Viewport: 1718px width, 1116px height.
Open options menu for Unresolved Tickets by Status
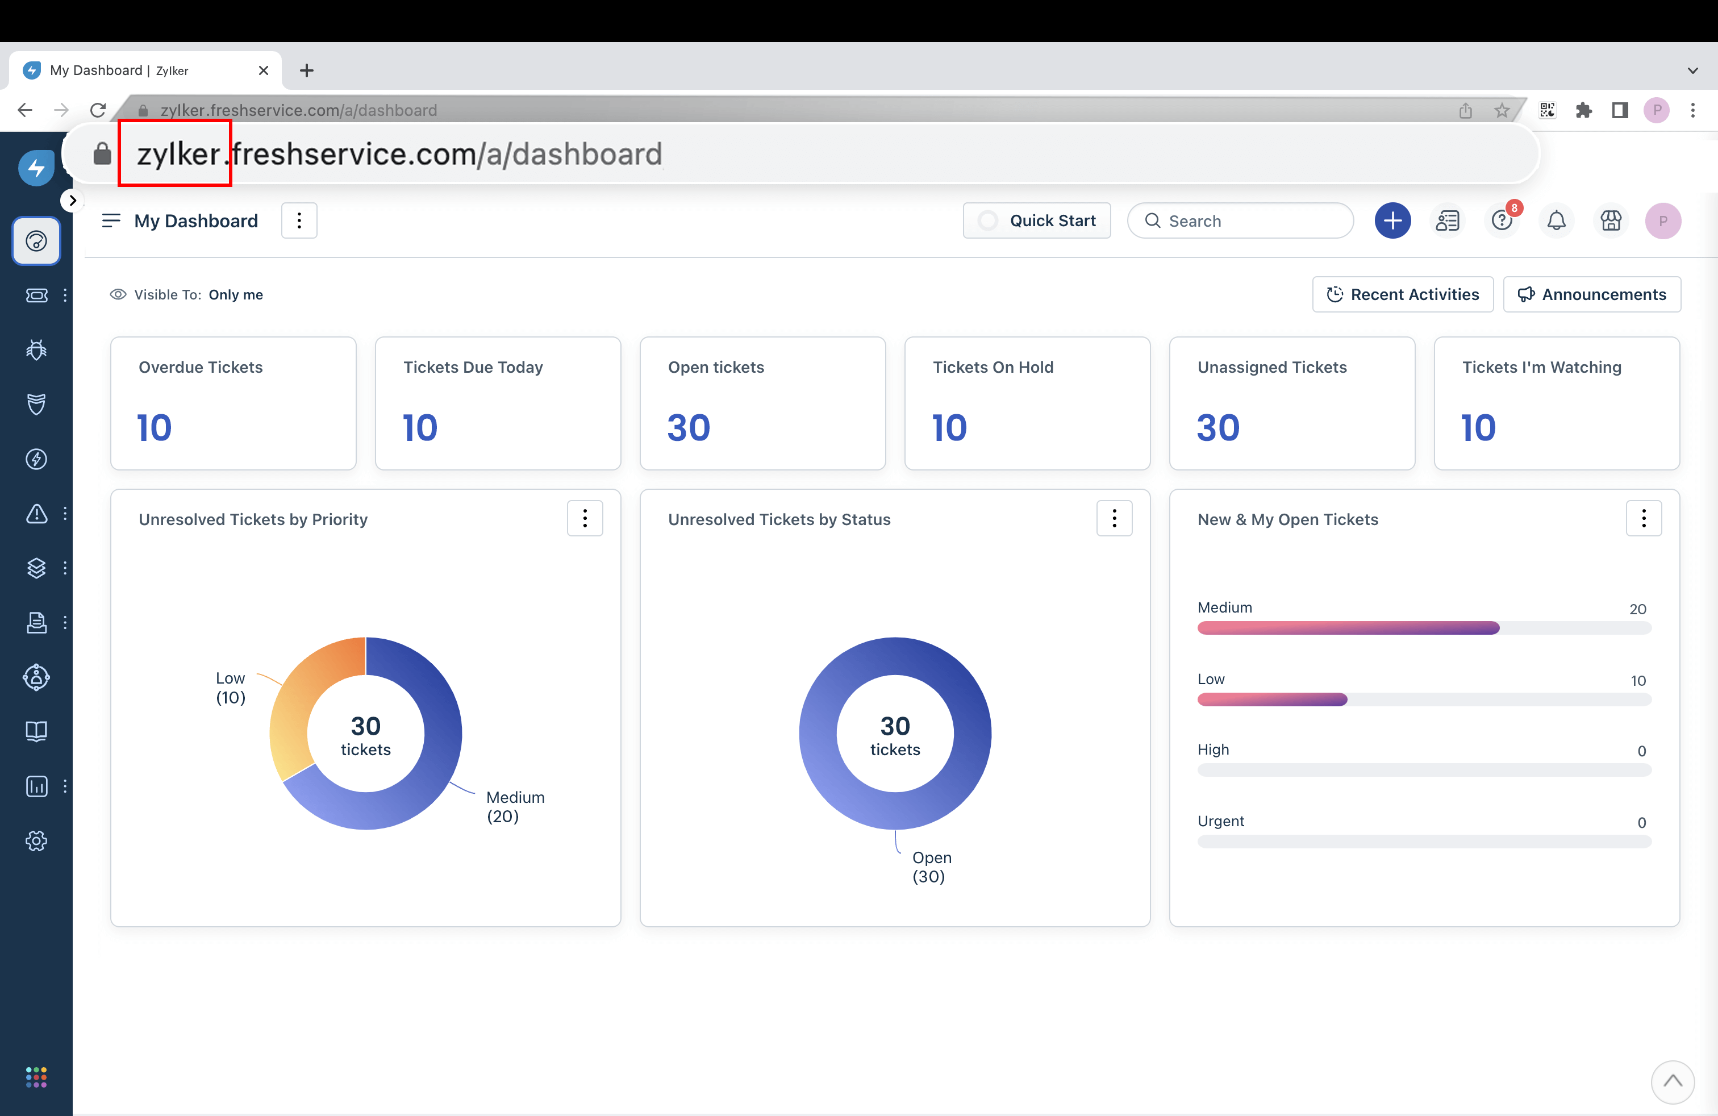click(1114, 518)
